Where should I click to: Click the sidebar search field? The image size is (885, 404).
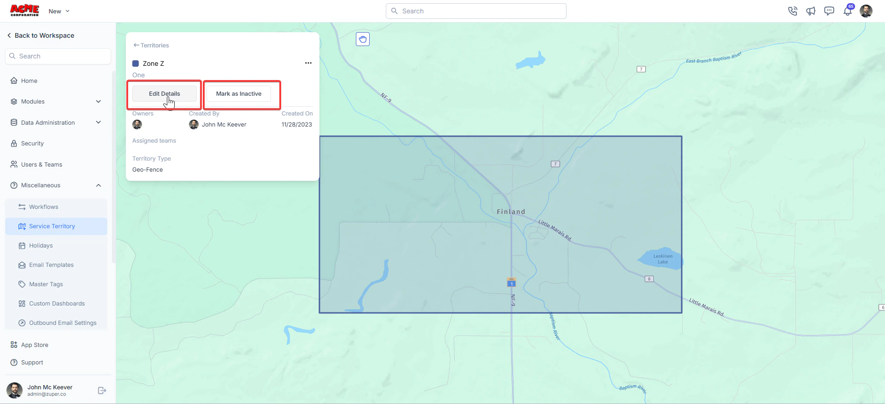pyautogui.click(x=58, y=56)
